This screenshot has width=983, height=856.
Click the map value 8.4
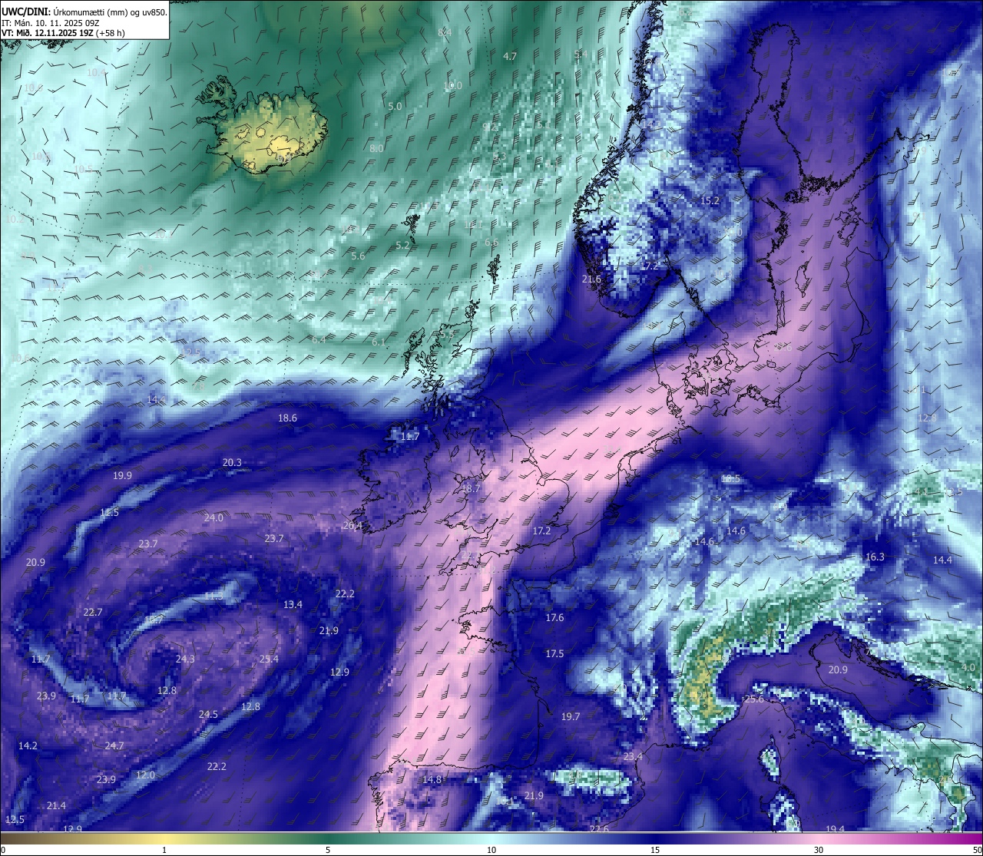[x=445, y=31]
